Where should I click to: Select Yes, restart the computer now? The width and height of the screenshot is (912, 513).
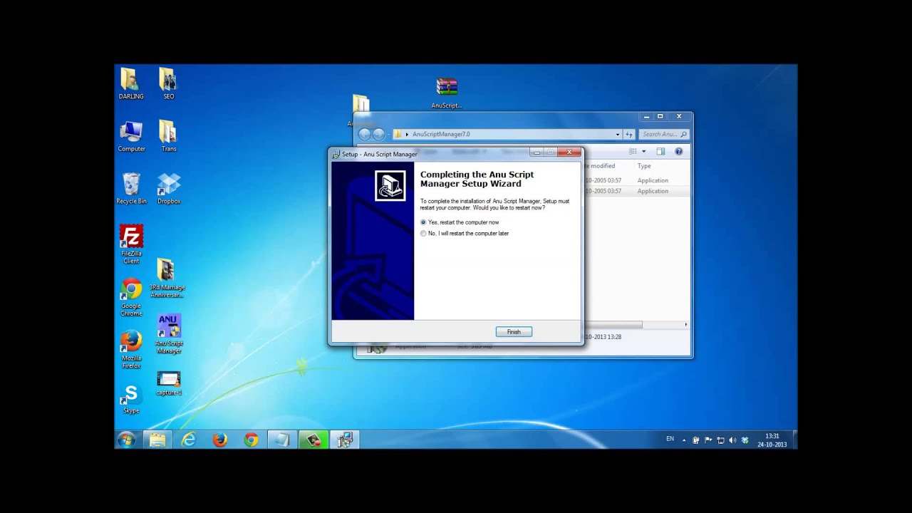(460, 222)
